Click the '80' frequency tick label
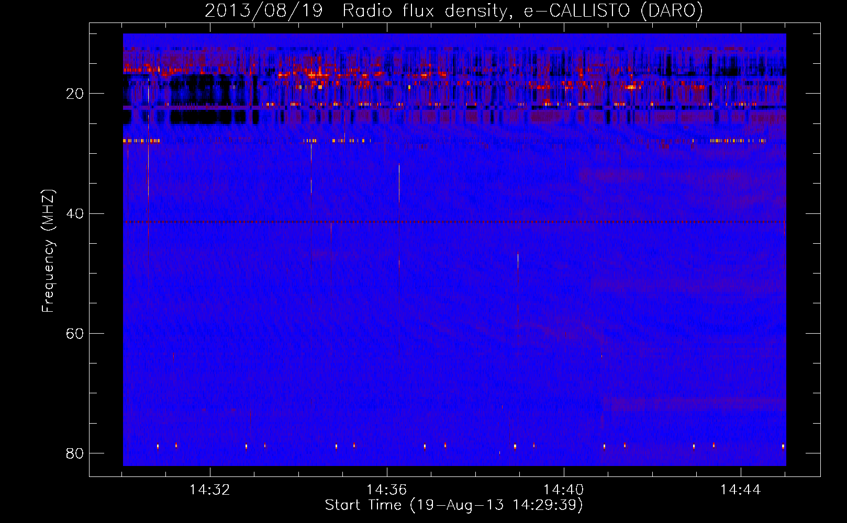This screenshot has width=847, height=523. pyautogui.click(x=75, y=453)
